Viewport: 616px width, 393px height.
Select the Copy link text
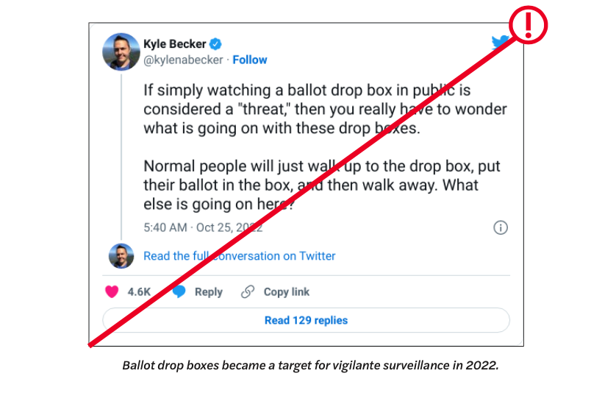[x=287, y=291]
